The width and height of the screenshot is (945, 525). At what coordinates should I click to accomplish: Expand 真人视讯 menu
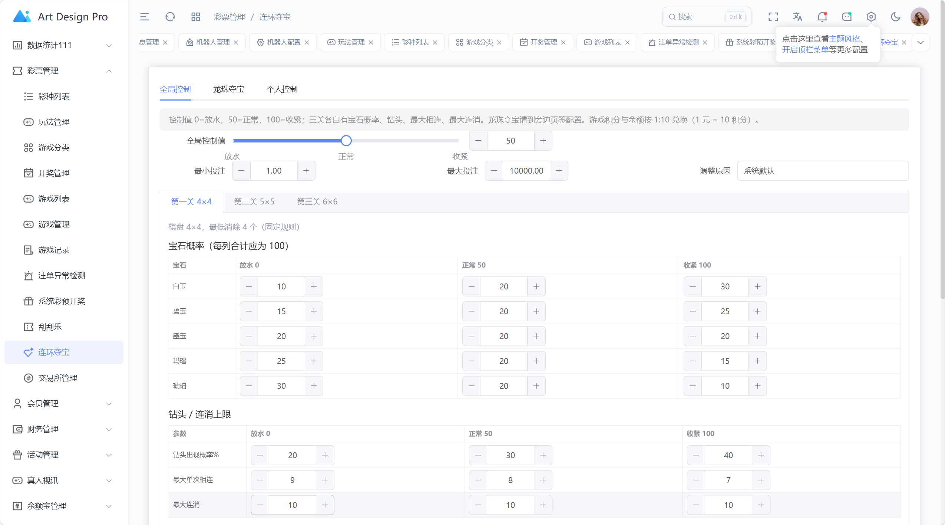pos(64,480)
